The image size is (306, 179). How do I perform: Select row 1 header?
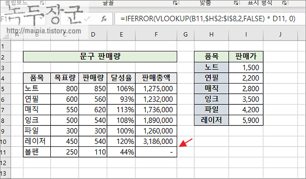[5, 46]
